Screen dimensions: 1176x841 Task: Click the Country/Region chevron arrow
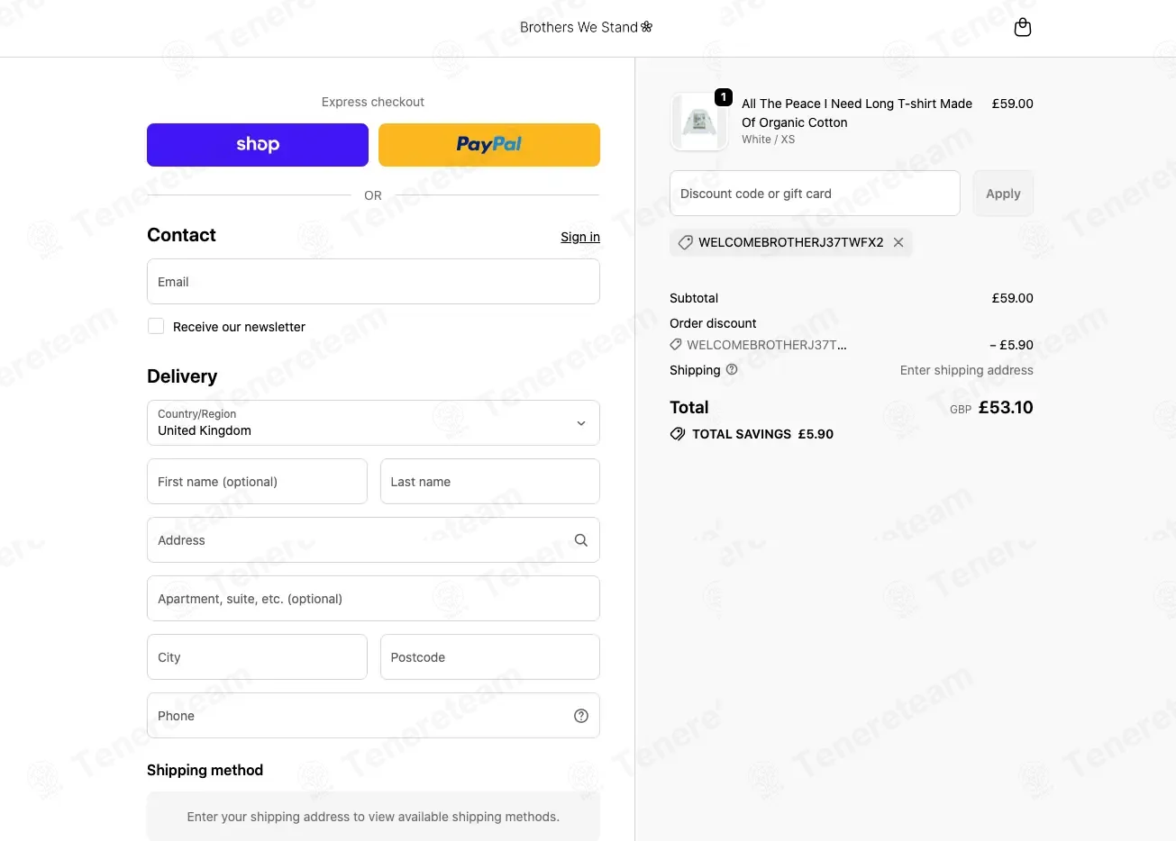coord(581,423)
